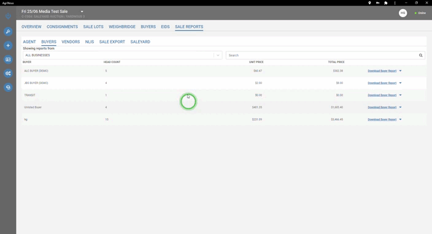Click the location pin icon in title bar

(369, 2)
